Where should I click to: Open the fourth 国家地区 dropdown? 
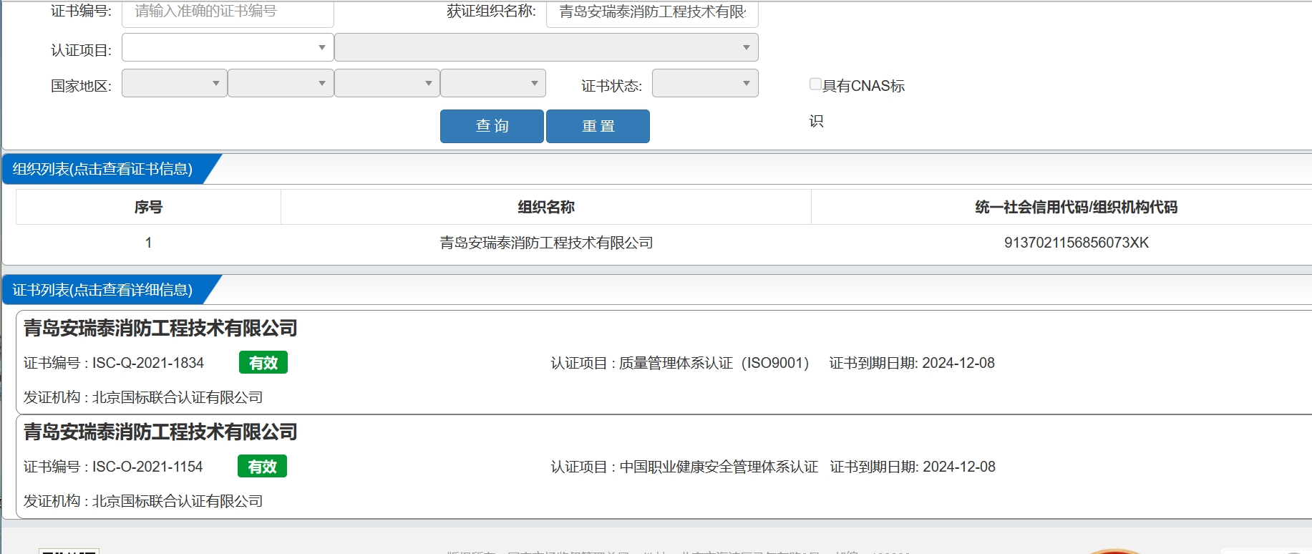[493, 83]
